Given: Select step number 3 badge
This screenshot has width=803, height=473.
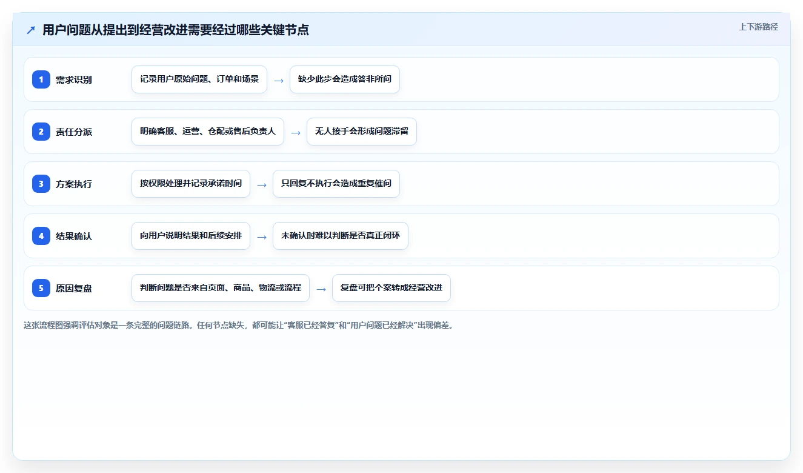Looking at the screenshot, I should click(41, 184).
